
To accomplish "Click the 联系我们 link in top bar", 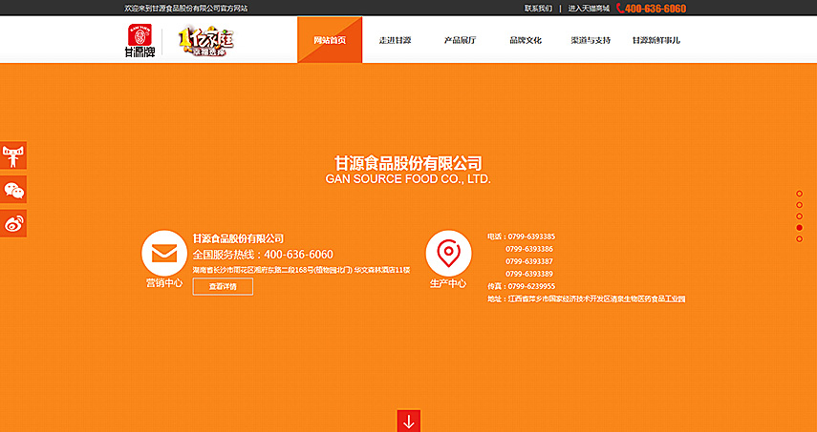I will [538, 9].
